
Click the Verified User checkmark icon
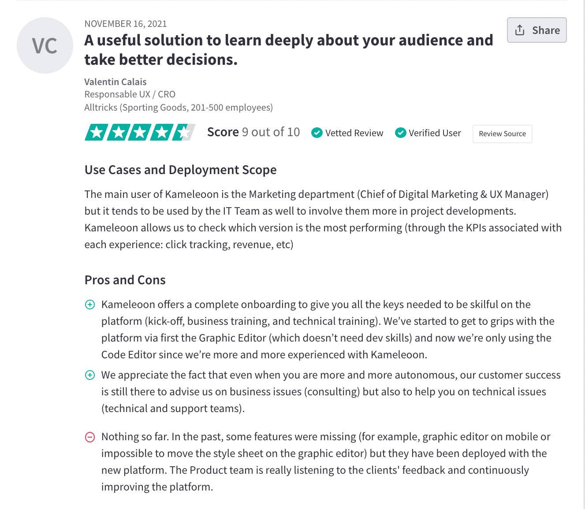400,133
